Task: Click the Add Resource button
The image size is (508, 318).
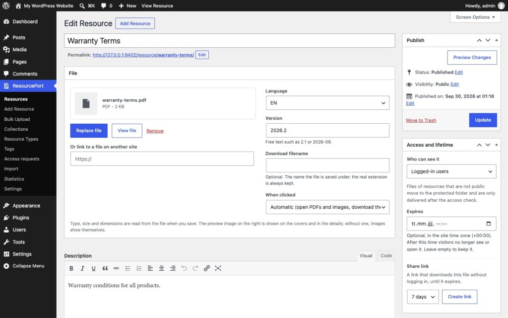Action: pyautogui.click(x=135, y=23)
